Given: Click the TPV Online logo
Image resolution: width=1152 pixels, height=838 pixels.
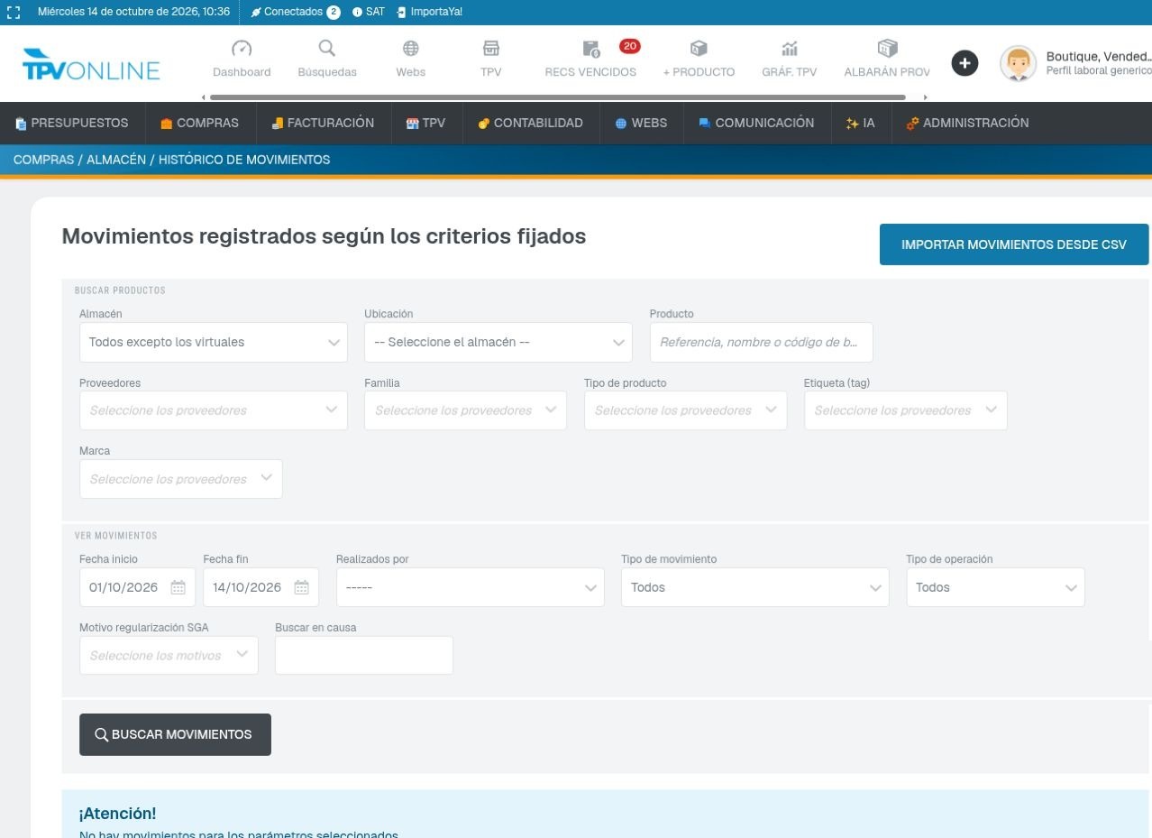Looking at the screenshot, I should point(91,65).
